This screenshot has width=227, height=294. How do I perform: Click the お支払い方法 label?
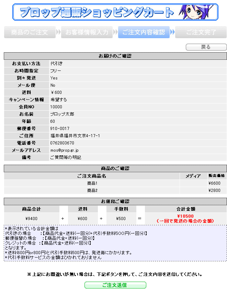coord(26,64)
